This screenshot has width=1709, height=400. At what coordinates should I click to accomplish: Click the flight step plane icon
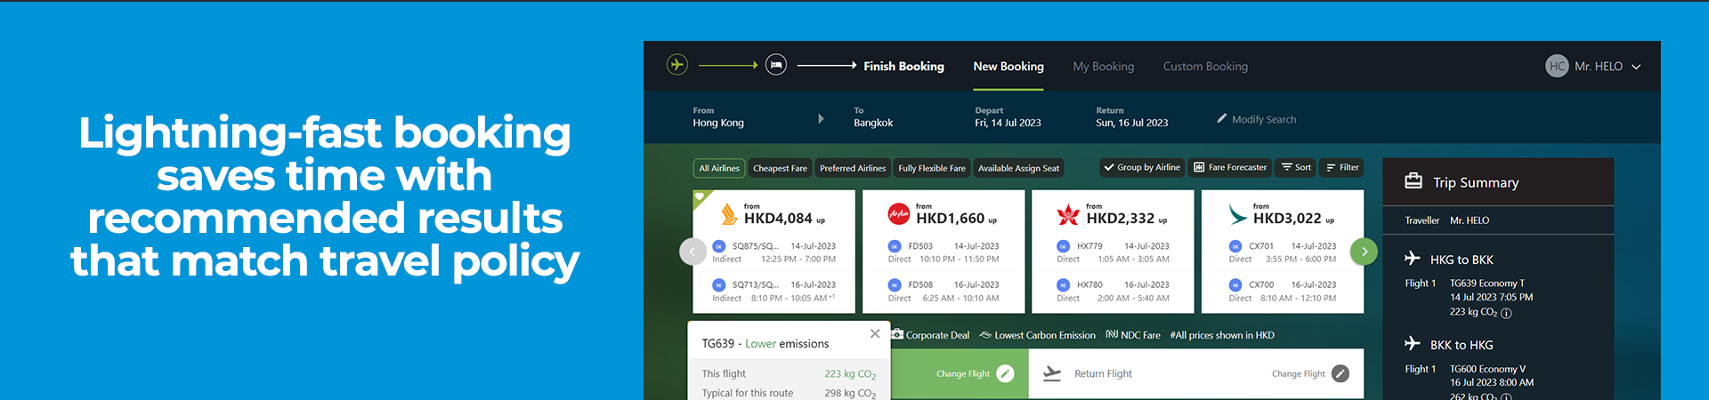pyautogui.click(x=677, y=65)
